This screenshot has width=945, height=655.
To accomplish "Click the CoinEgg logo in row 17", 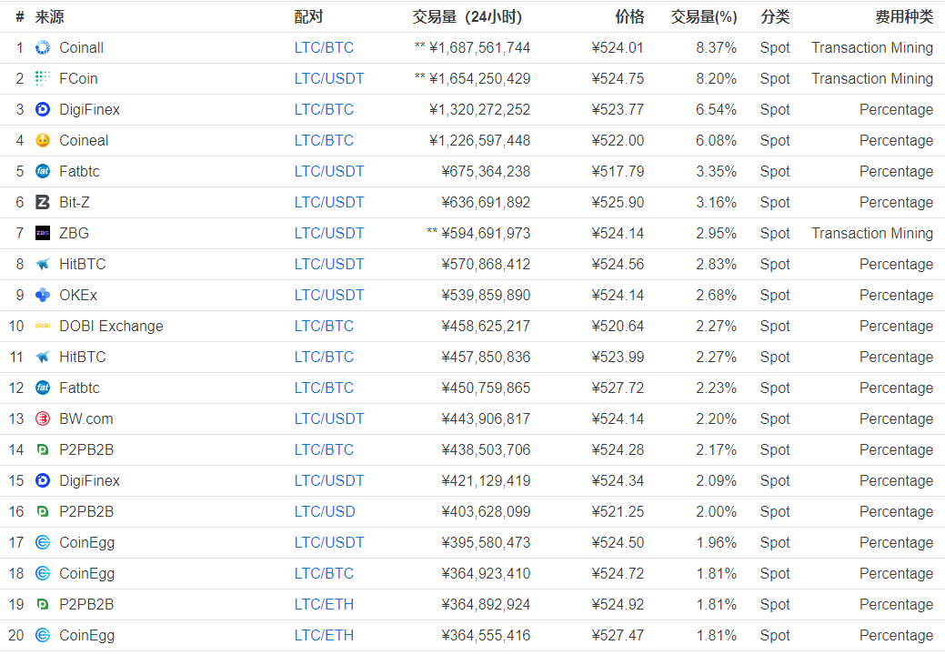I will tap(42, 542).
